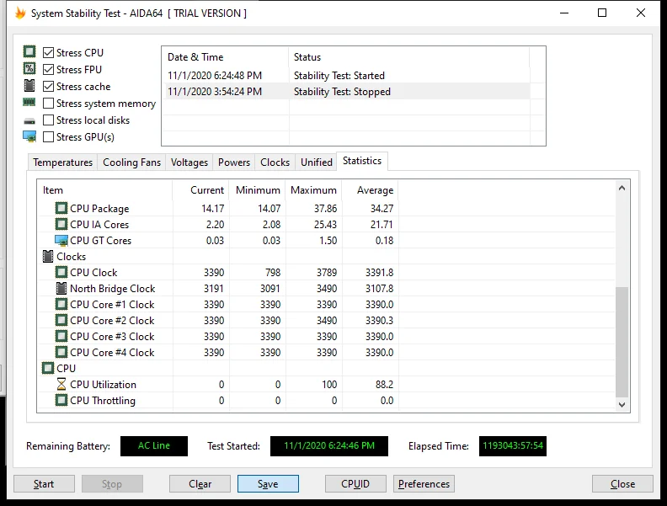Viewport: 667px width, 506px height.
Task: Click the '11/1/2020 6:24:48 PM' log entry
Action: pyautogui.click(x=215, y=76)
